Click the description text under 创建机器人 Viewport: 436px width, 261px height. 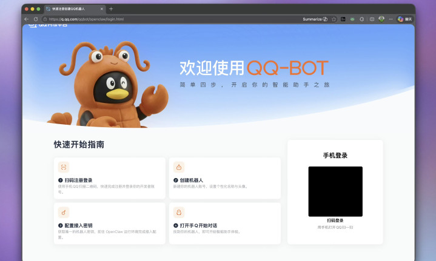[x=210, y=187]
